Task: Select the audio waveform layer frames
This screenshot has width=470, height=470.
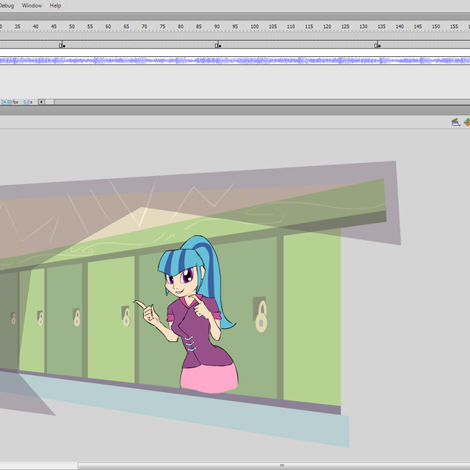Action: 227,61
